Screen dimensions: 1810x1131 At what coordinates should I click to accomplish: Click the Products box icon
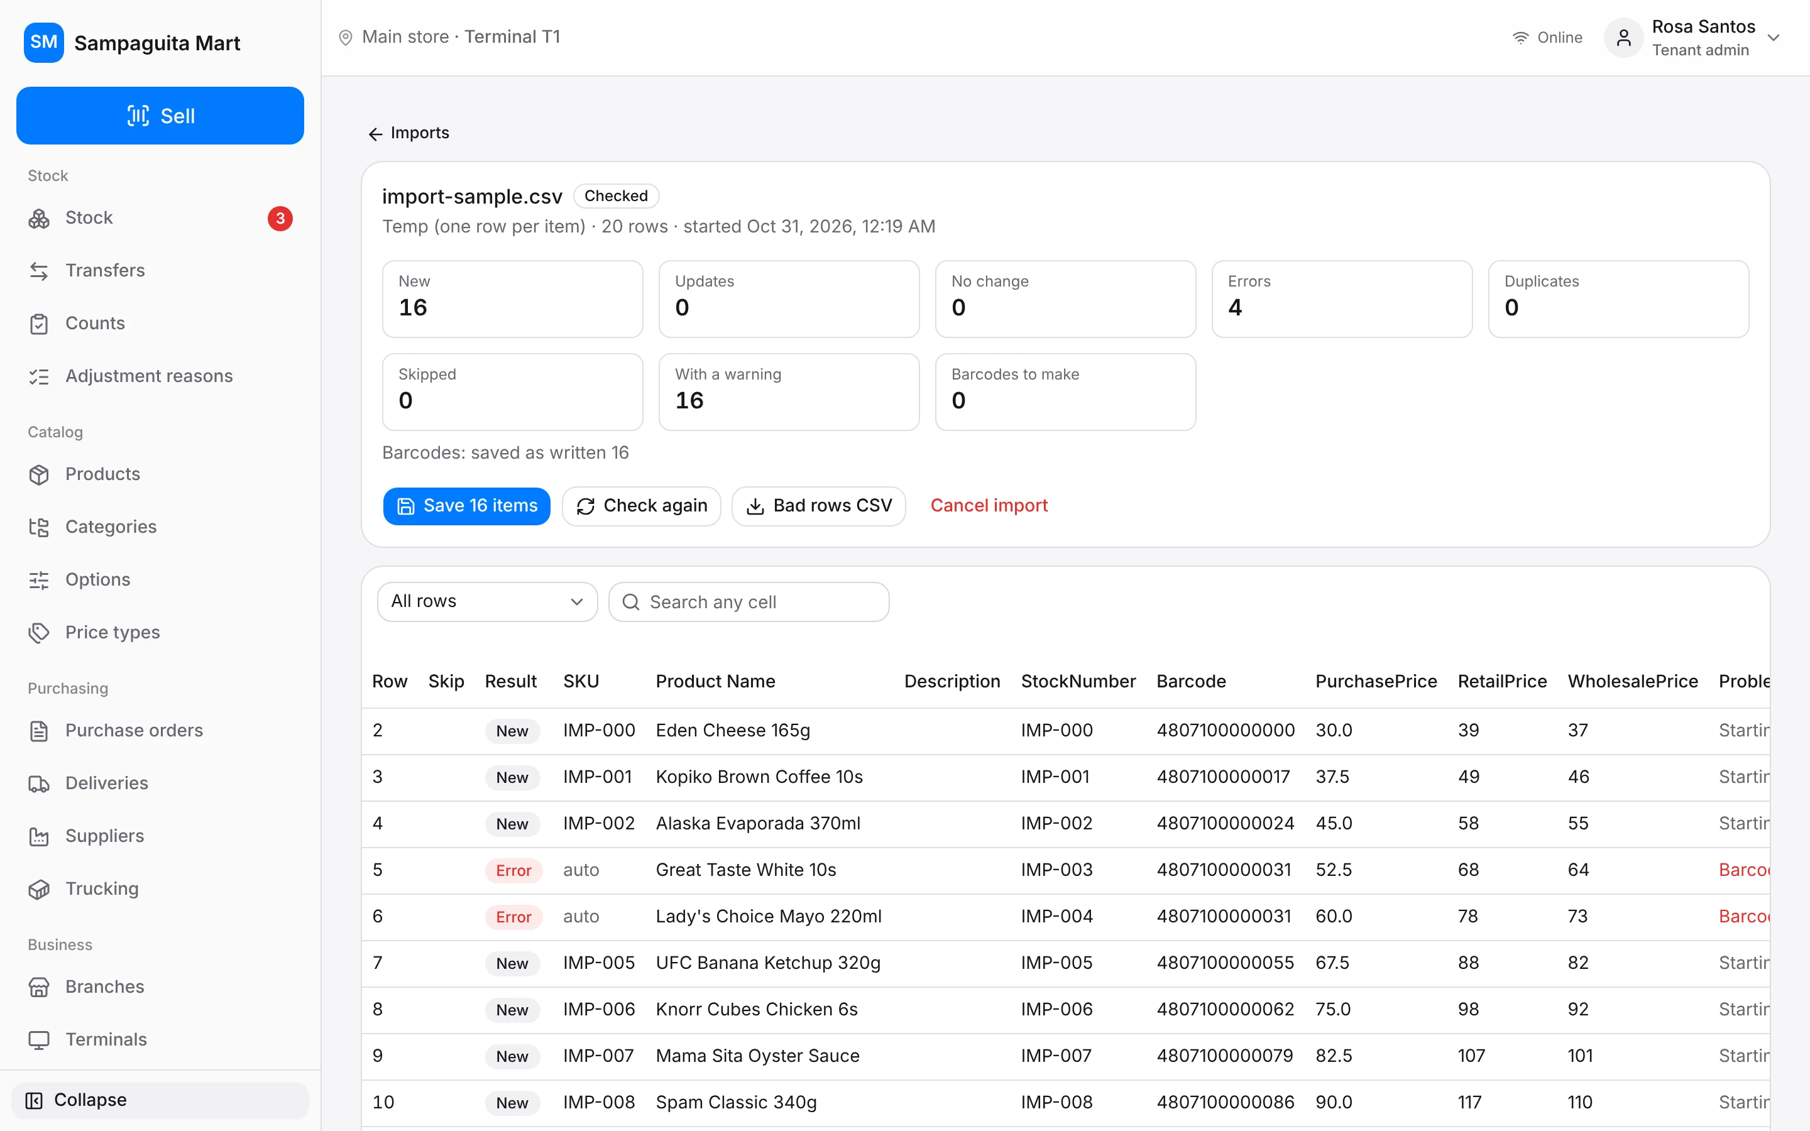point(39,474)
